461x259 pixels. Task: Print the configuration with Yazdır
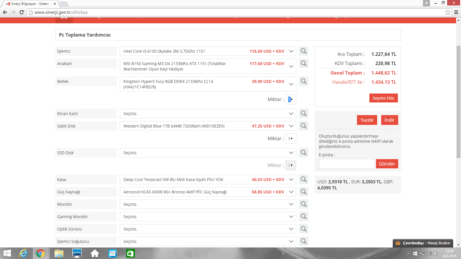[x=367, y=120]
